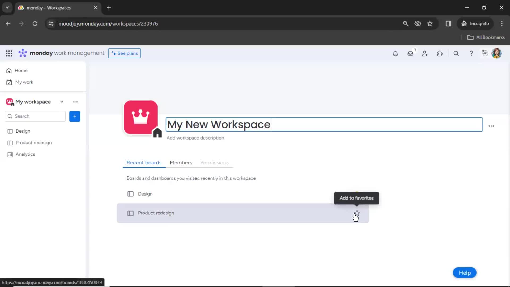Screen dimensions: 510x287
Task: Switch to the Permissions tab
Action: pyautogui.click(x=214, y=162)
